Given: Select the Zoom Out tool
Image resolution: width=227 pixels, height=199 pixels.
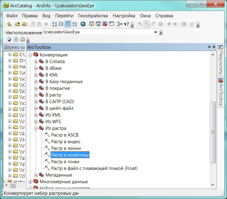Looking at the screenshot, I should (147, 24).
